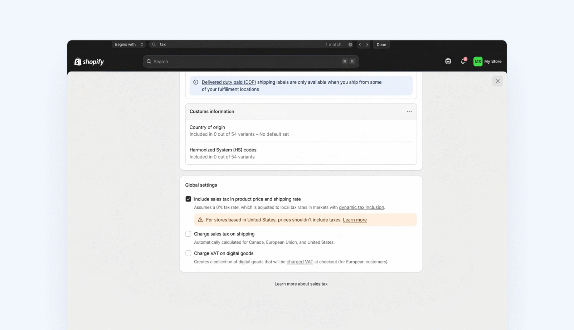
Task: Clear the find bar text with the x icon
Action: coord(350,45)
